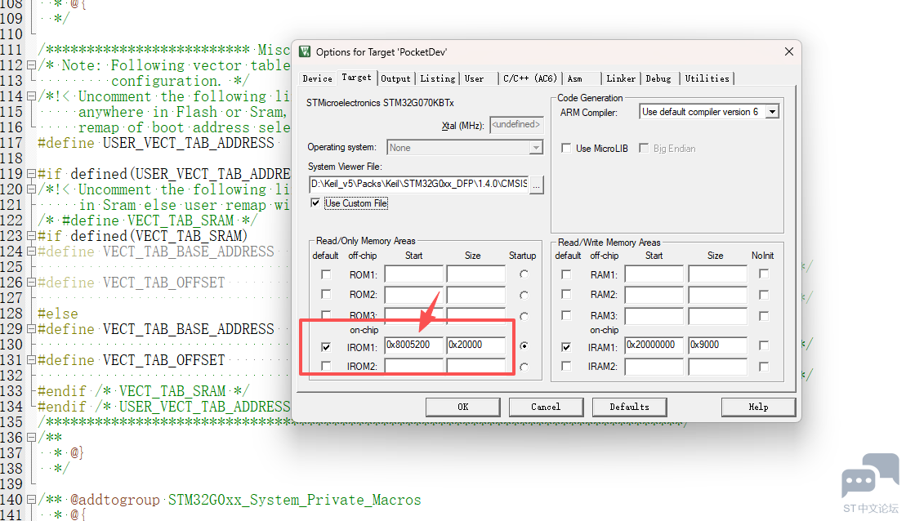The width and height of the screenshot is (906, 521).
Task: Collapse code fold at line 124
Action: point(31,252)
